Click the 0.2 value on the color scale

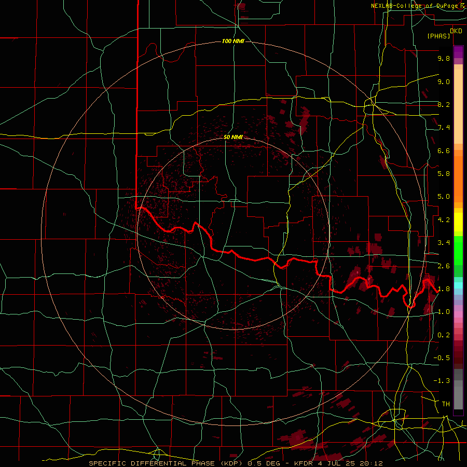(x=444, y=335)
